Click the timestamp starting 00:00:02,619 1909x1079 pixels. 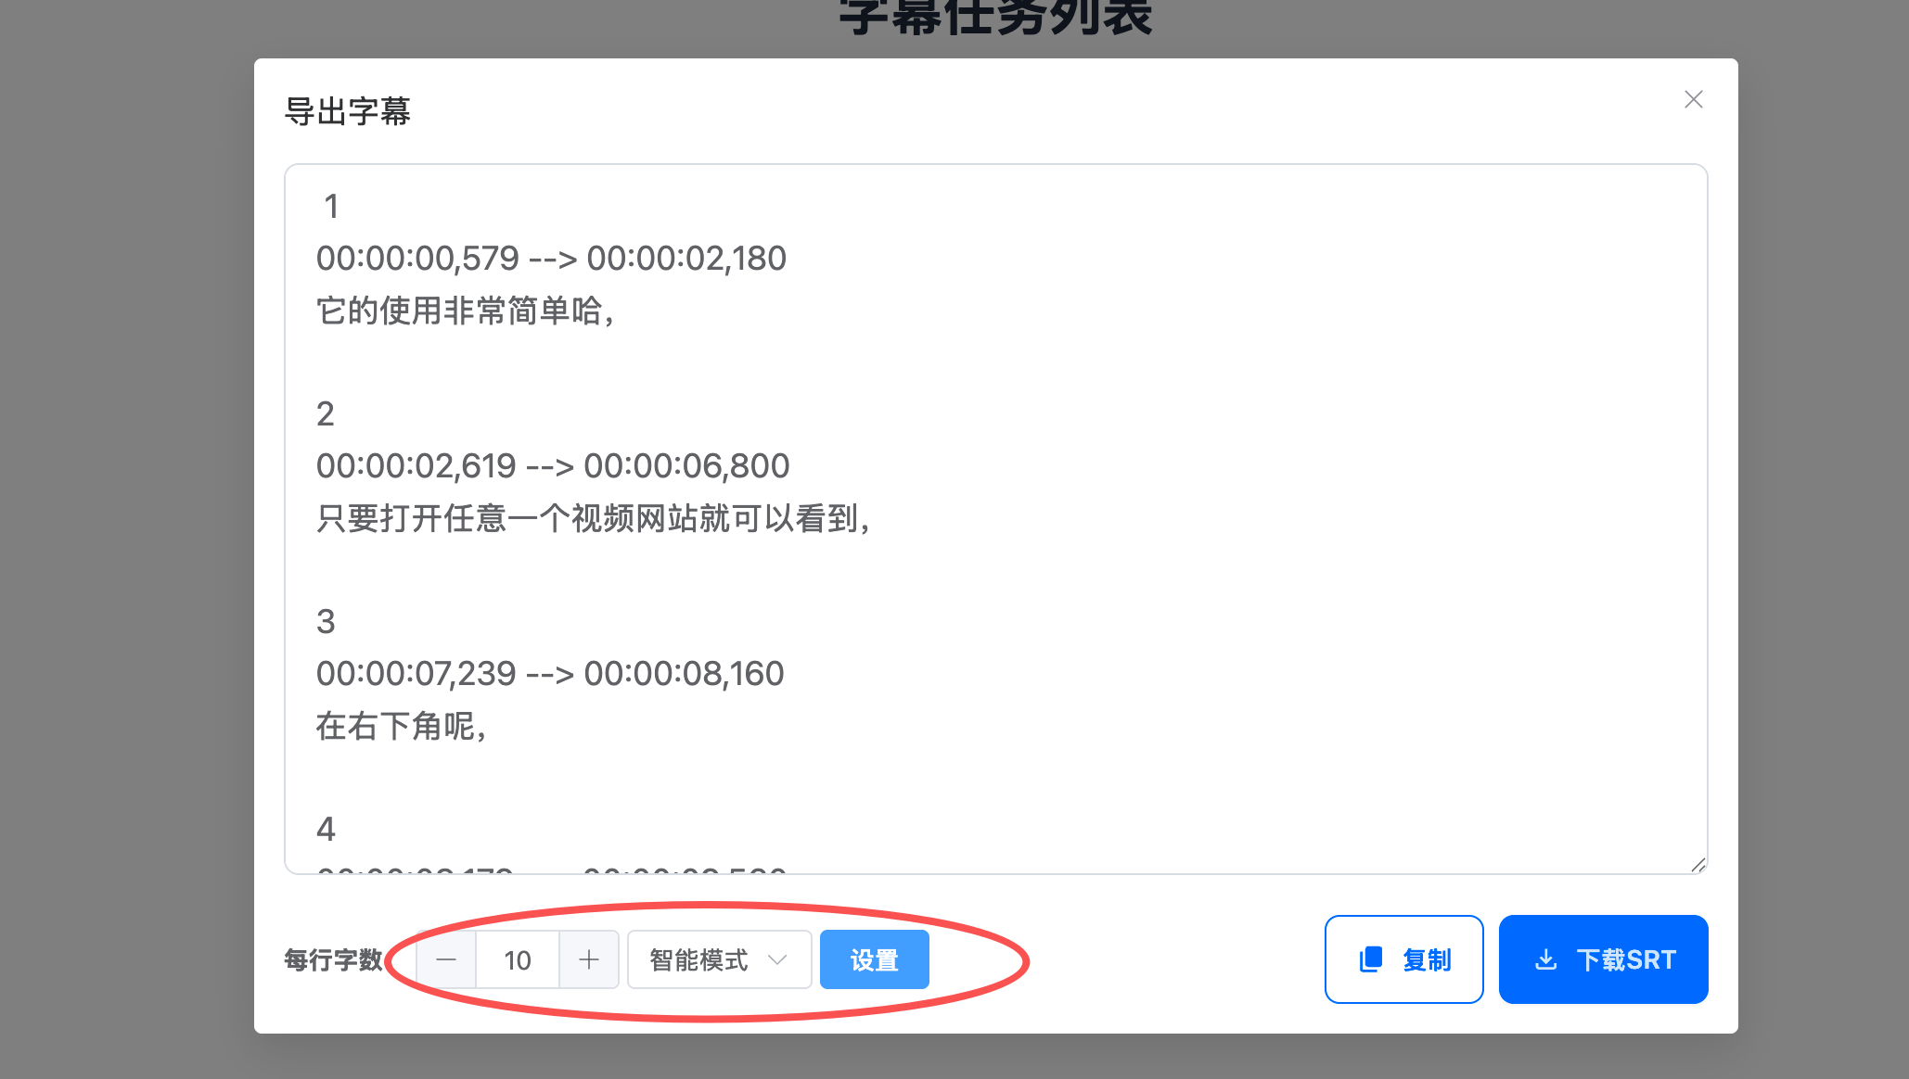tap(553, 466)
